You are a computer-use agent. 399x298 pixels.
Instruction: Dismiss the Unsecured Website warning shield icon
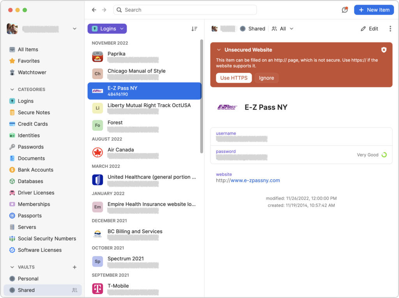coord(384,50)
